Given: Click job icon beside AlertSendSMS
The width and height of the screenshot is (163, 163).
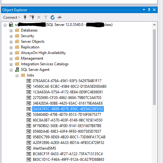Looking at the screenshot, I should pyautogui.click(x=29, y=148).
